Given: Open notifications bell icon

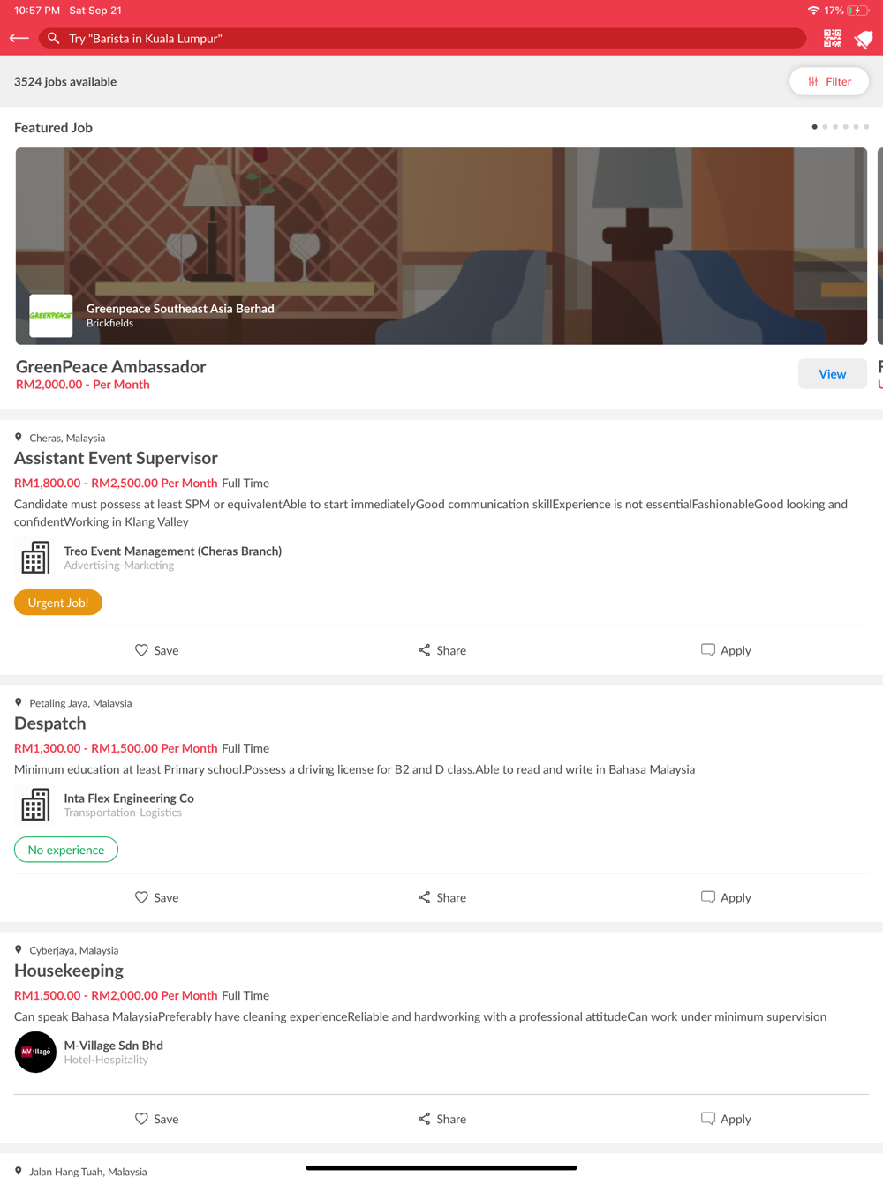Looking at the screenshot, I should pyautogui.click(x=864, y=38).
